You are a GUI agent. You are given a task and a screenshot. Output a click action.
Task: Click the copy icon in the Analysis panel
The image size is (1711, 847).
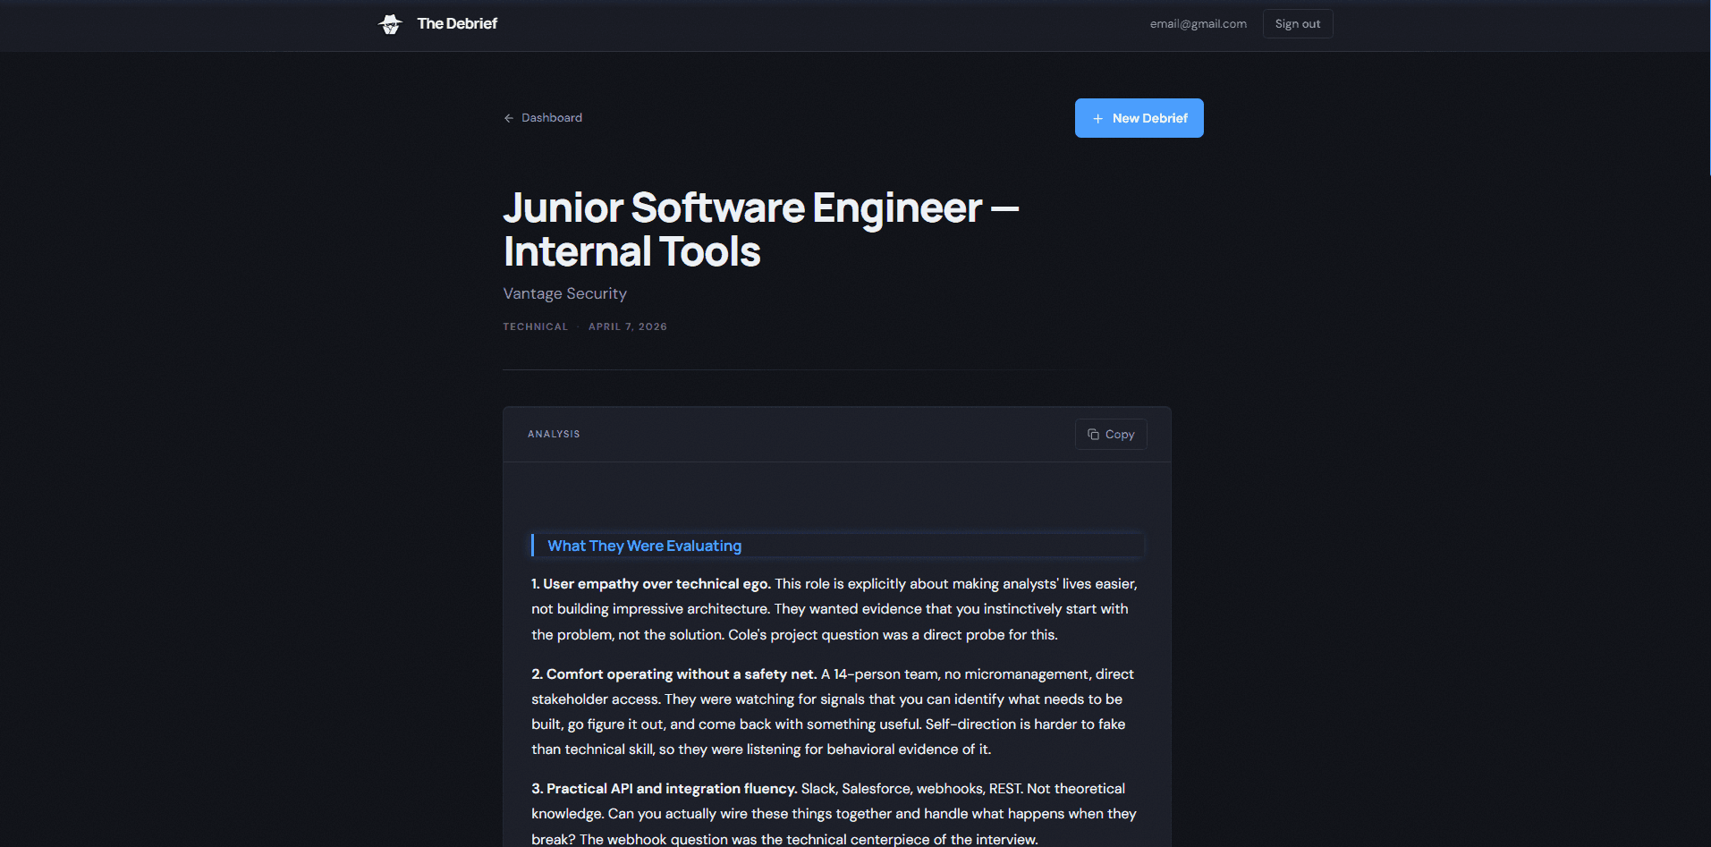(x=1093, y=434)
